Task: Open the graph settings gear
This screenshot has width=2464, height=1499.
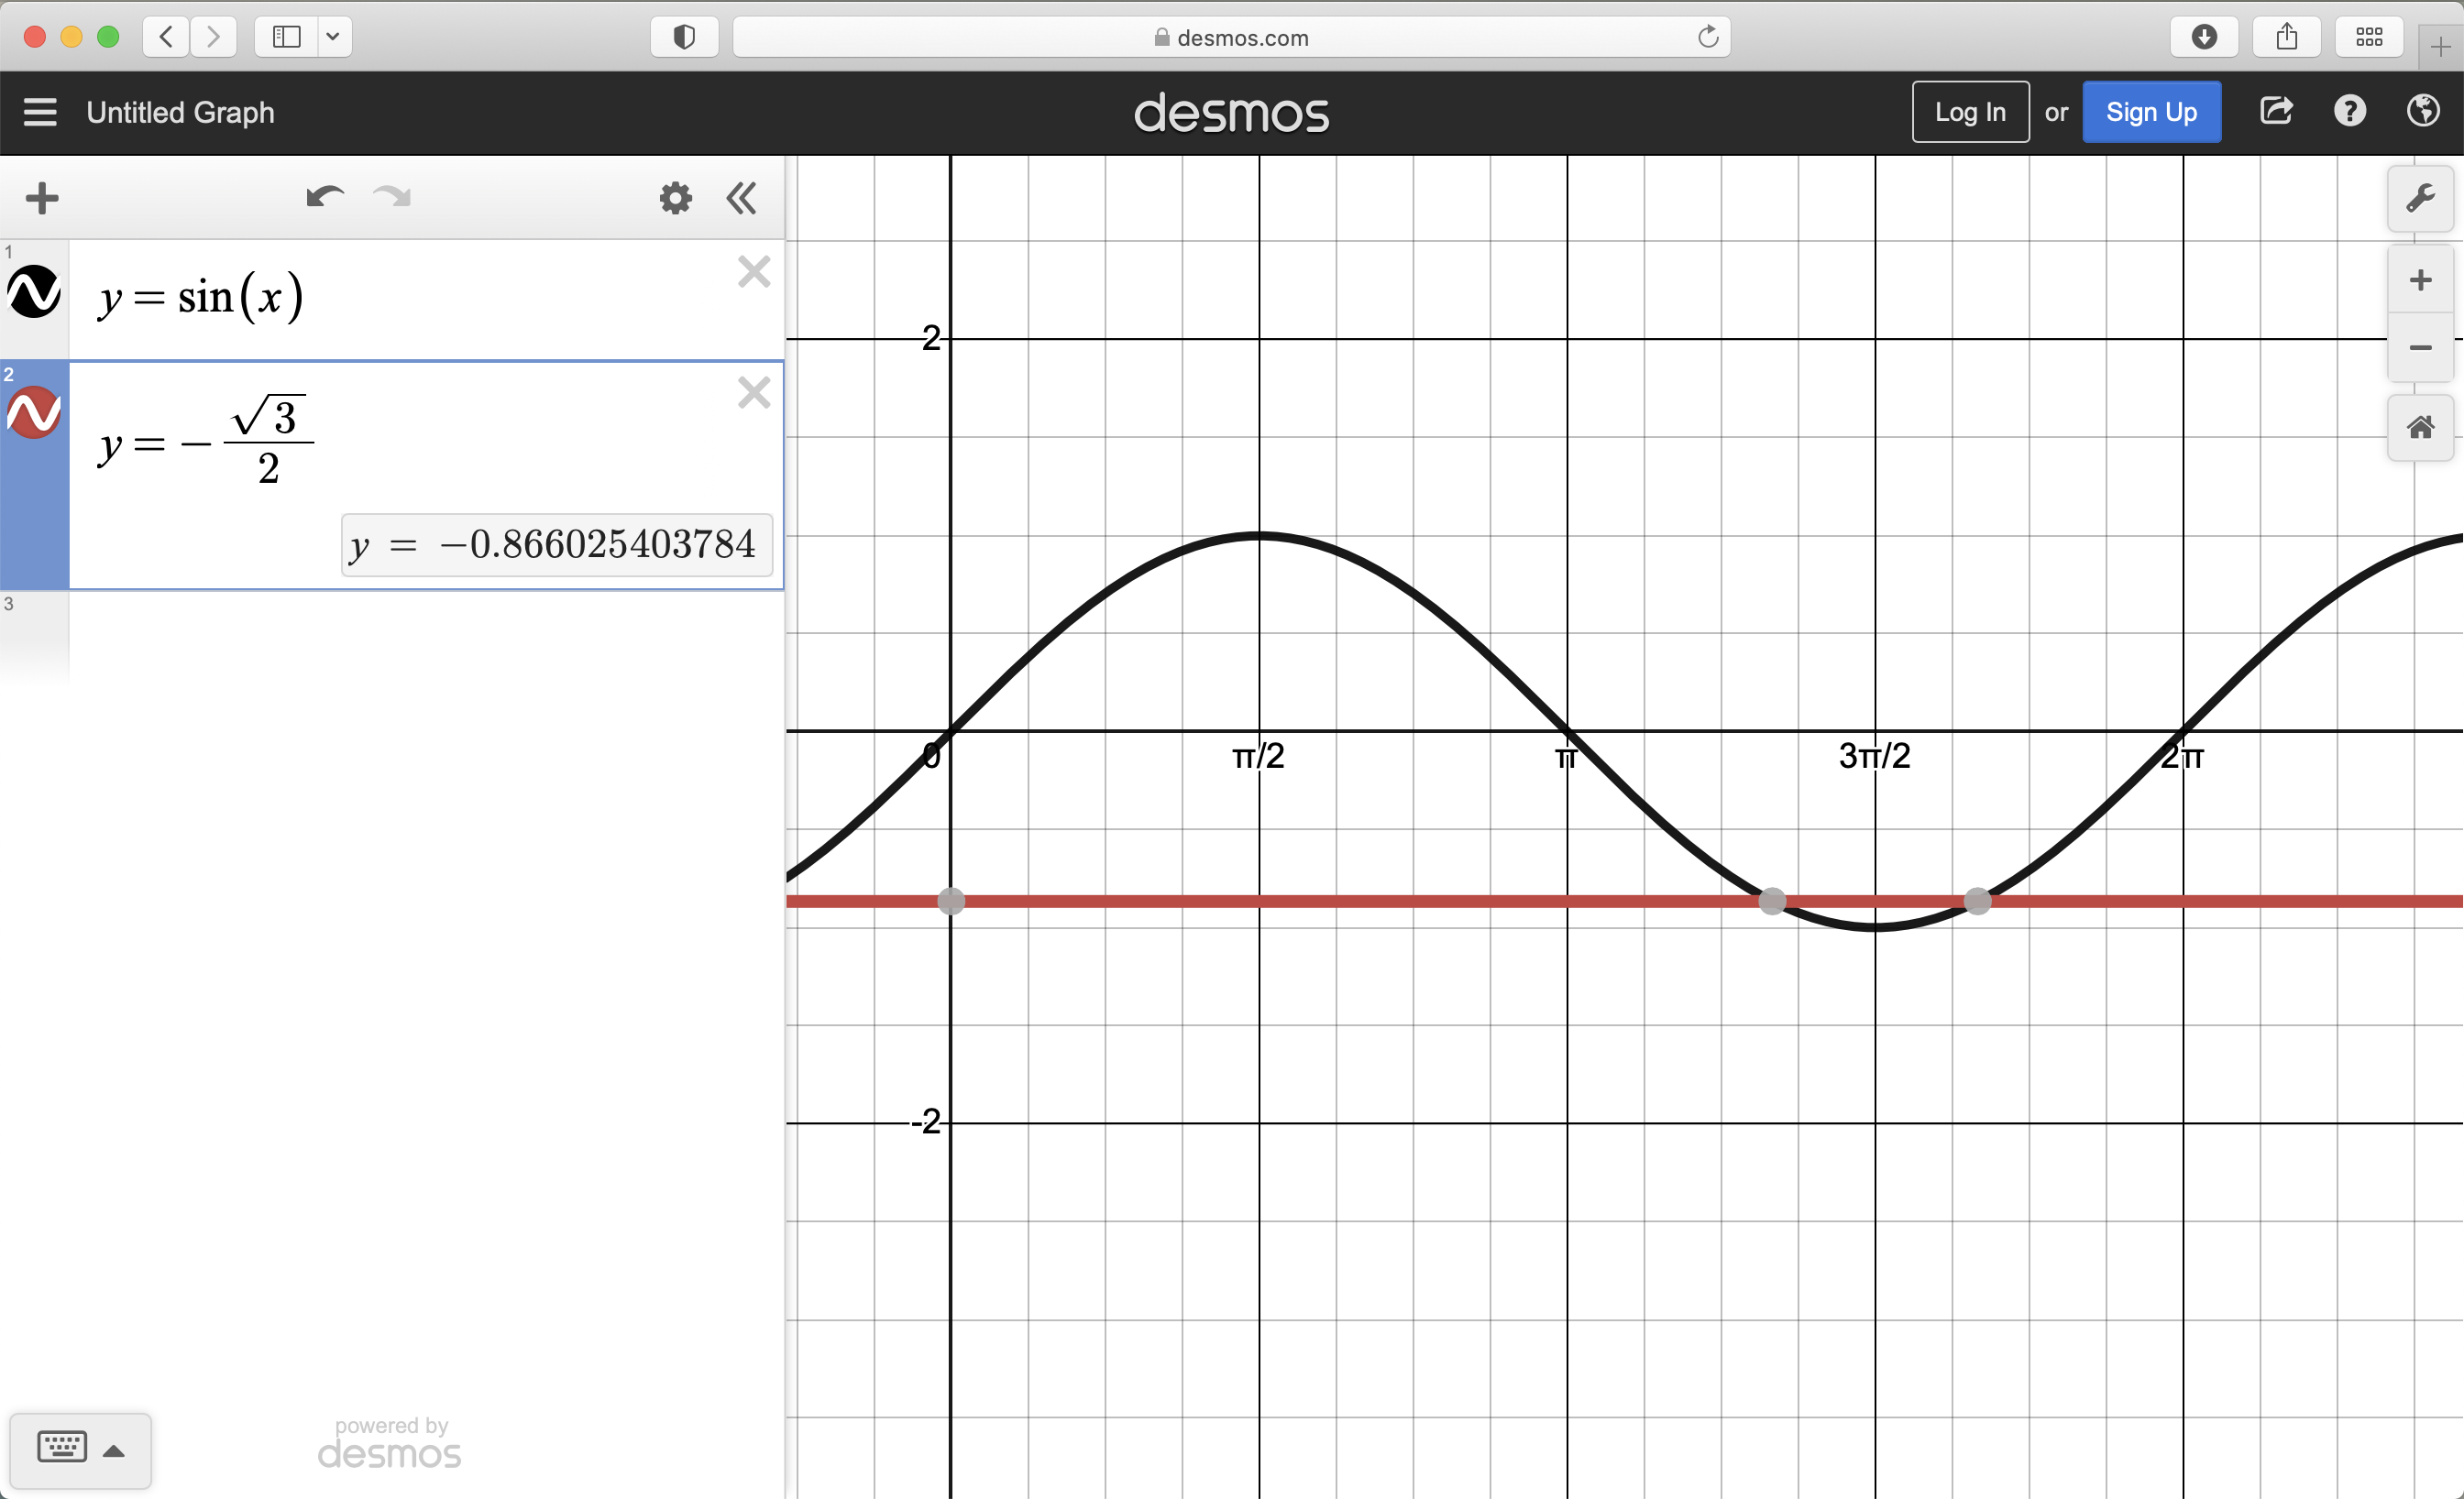Action: (x=676, y=197)
